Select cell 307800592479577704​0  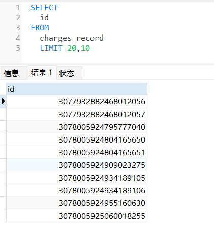coord(77,127)
